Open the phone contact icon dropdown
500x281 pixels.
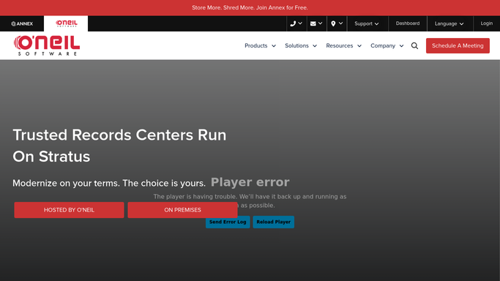[x=296, y=23]
